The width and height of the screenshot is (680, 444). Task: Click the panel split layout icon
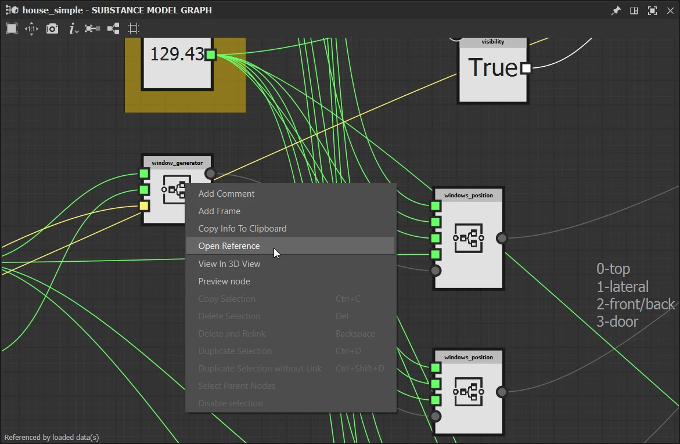[634, 10]
